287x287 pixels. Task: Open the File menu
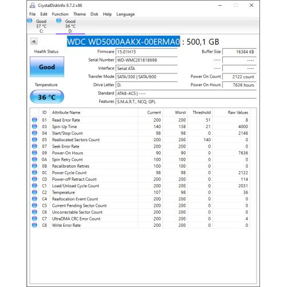coord(32,14)
